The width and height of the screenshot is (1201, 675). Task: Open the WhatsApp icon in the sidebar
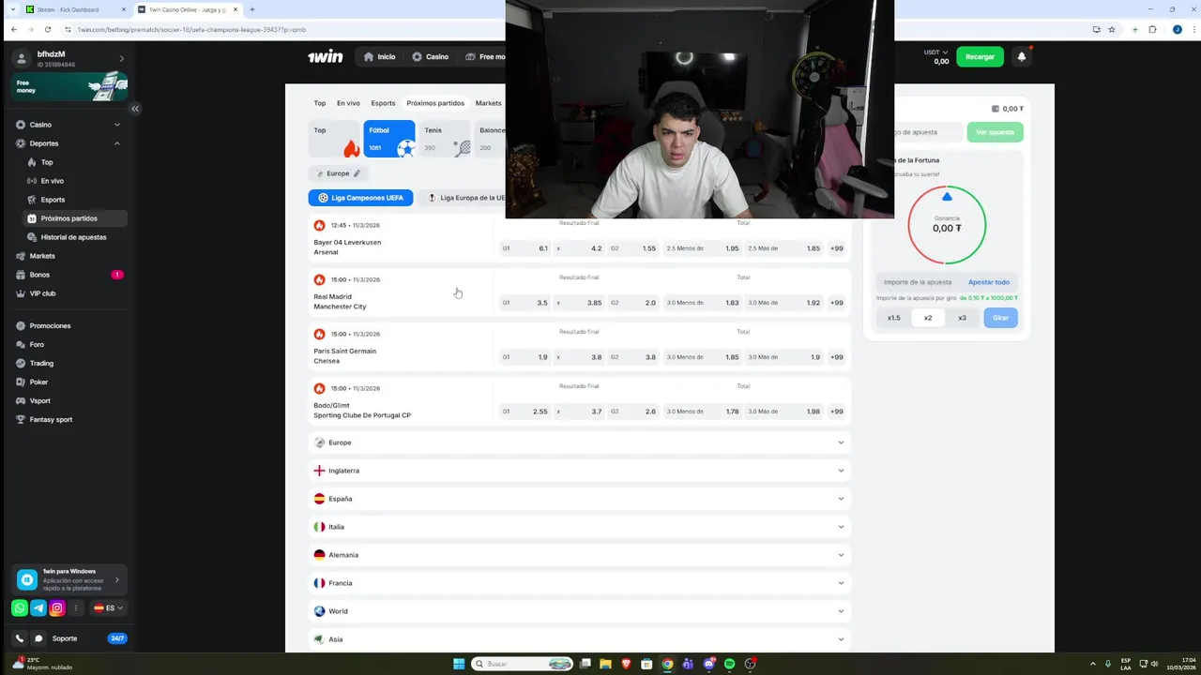(20, 607)
